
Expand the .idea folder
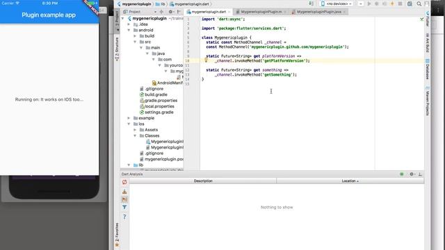click(129, 24)
